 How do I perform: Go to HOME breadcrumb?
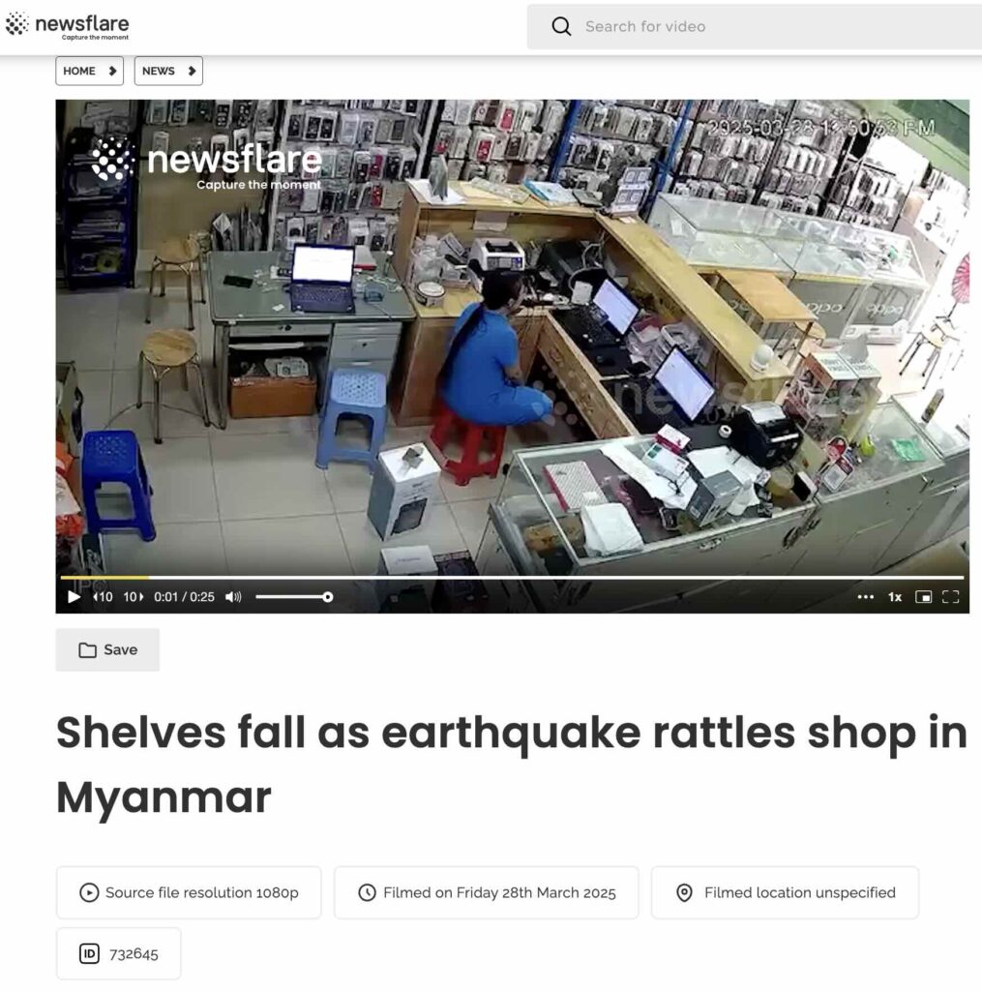(x=90, y=71)
